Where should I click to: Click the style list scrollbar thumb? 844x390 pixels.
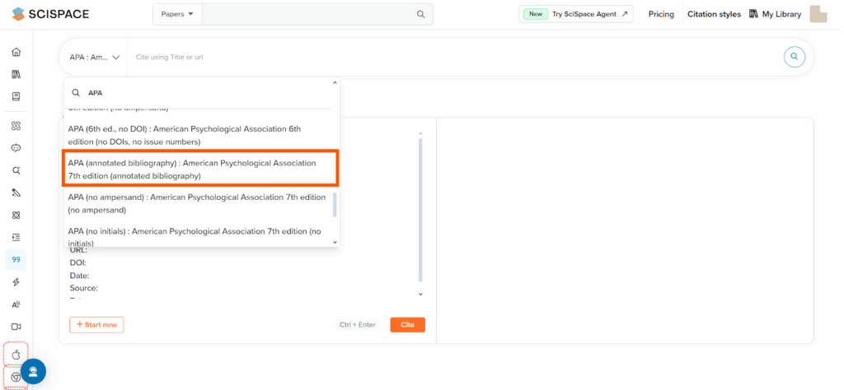tap(335, 204)
